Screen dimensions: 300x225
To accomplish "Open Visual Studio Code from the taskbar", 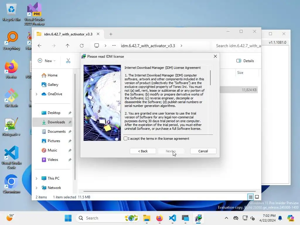I will (172, 218).
